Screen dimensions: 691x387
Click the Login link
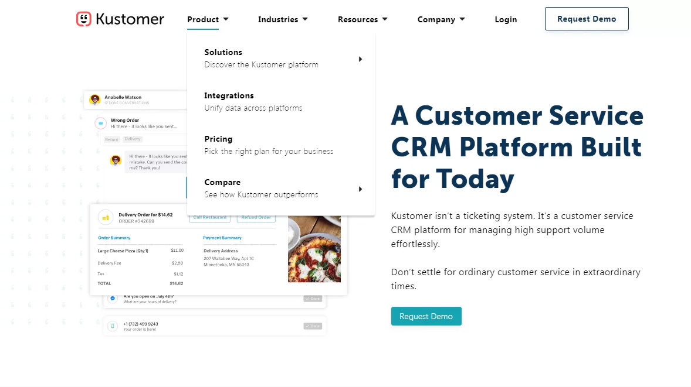coord(506,19)
